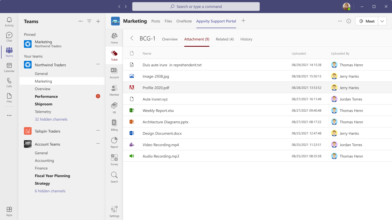The width and height of the screenshot is (392, 220).
Task: Open the Account section
Action: (x=114, y=73)
